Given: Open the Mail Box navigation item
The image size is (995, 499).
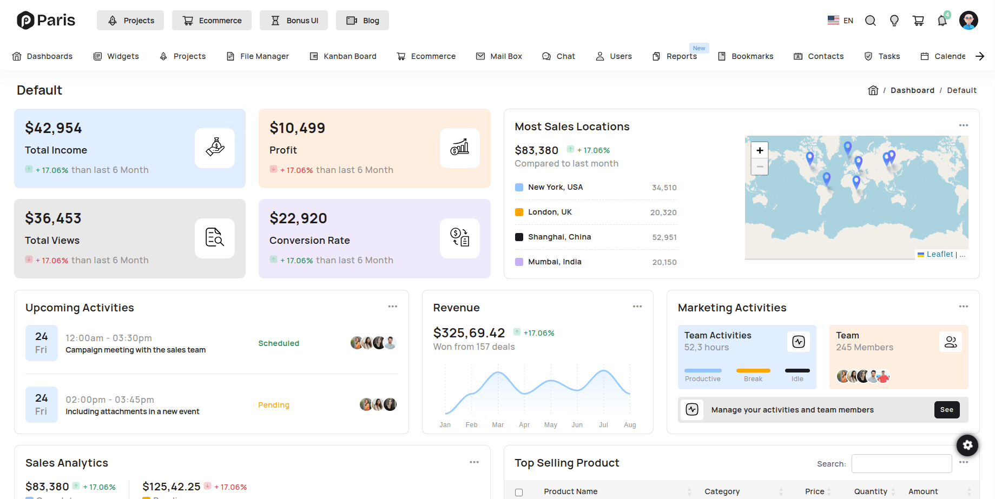Looking at the screenshot, I should (499, 56).
